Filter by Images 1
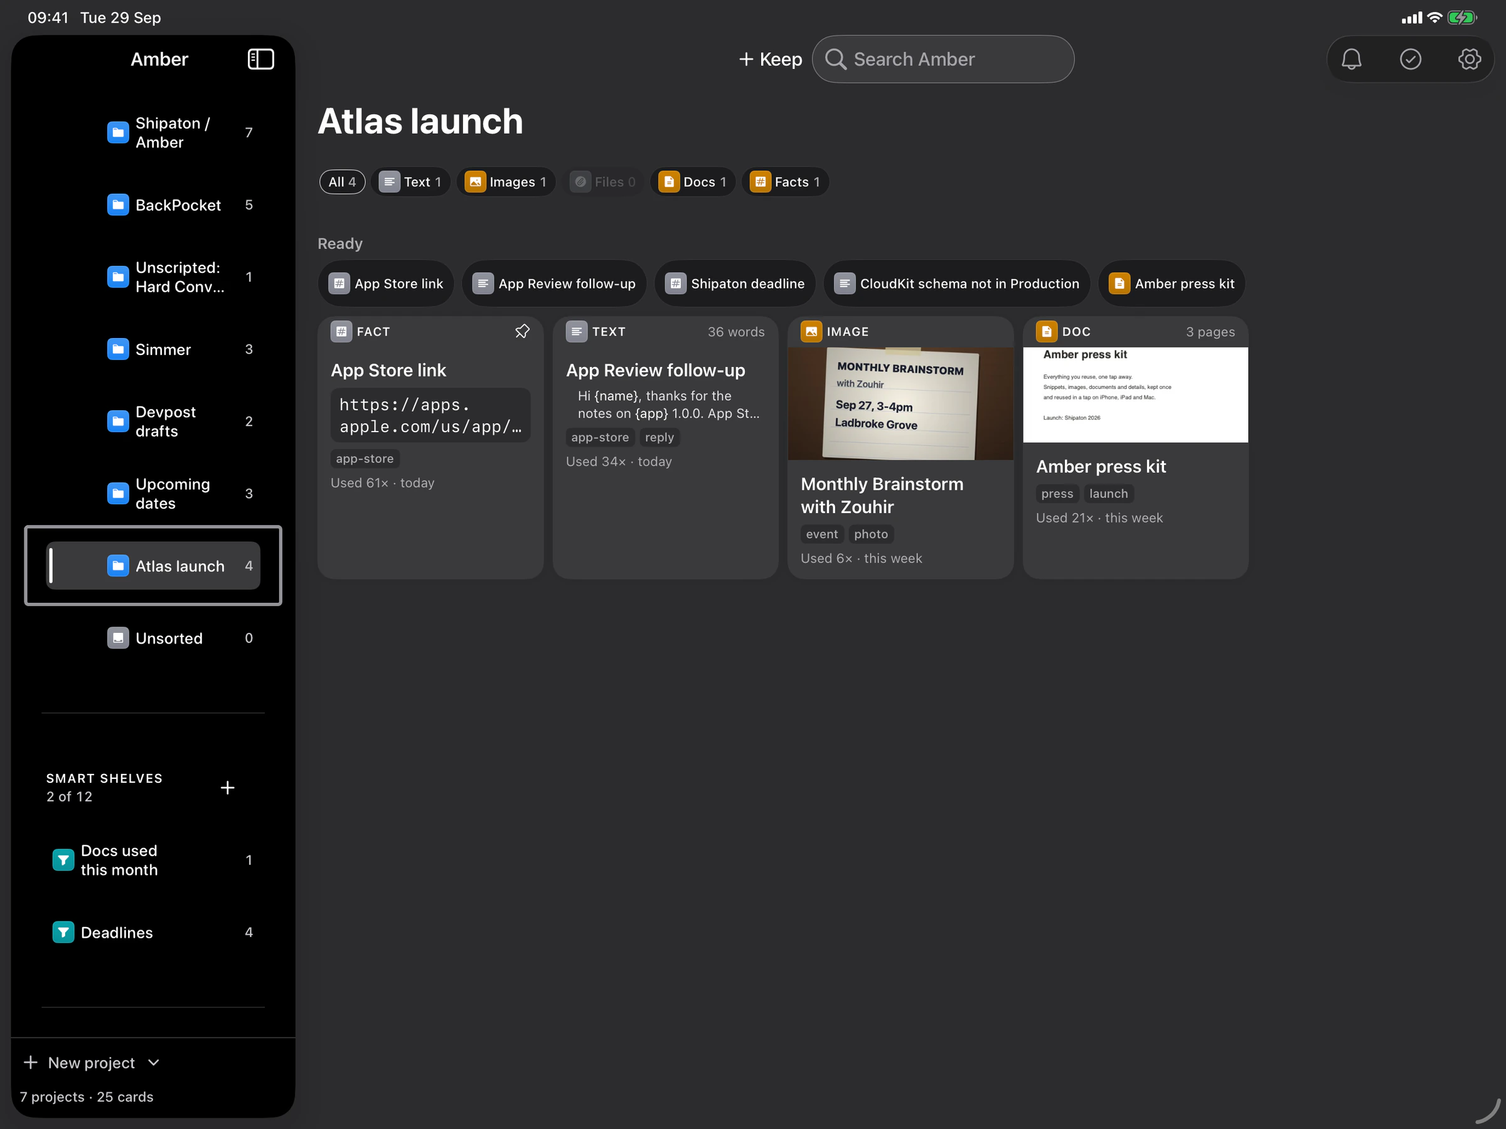The height and width of the screenshot is (1129, 1506). point(506,182)
